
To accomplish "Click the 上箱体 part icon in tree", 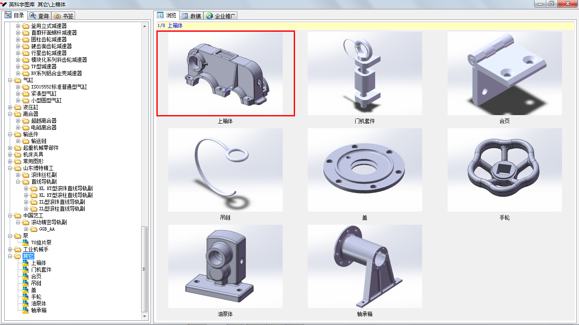I will pos(25,263).
